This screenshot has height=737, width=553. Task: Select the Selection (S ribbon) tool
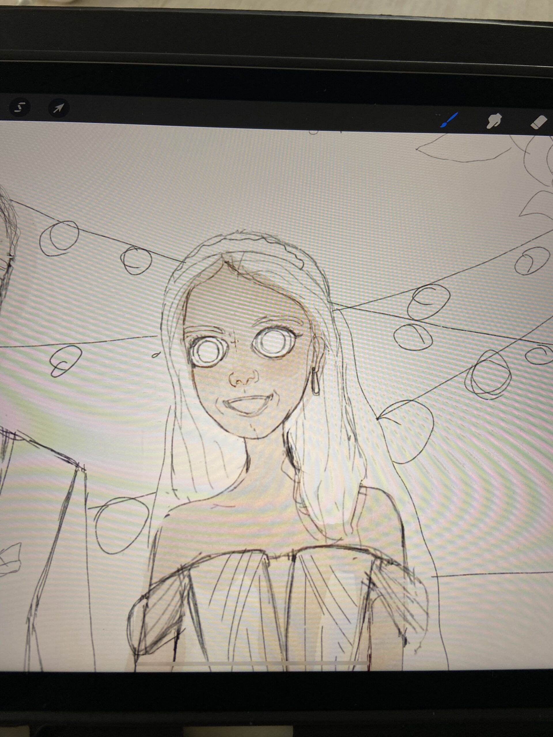click(20, 107)
